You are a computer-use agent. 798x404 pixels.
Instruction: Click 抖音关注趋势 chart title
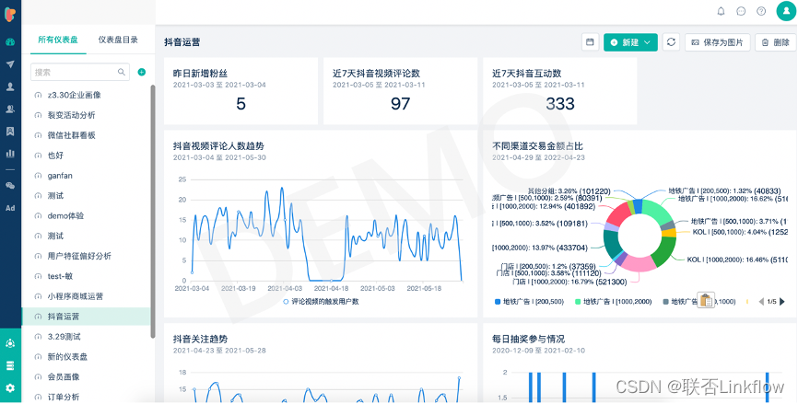point(200,339)
